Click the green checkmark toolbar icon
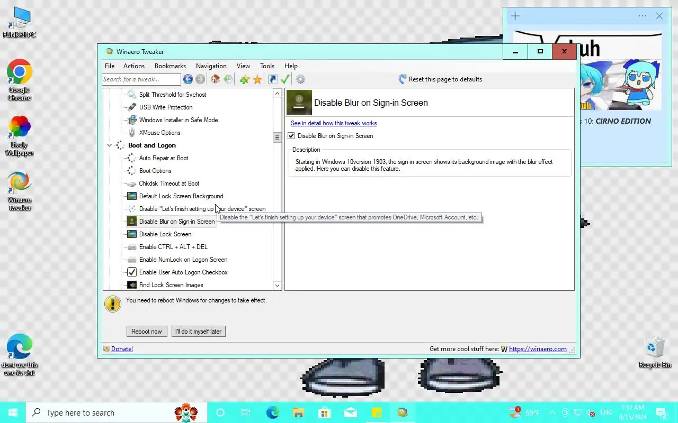The image size is (678, 423). (x=285, y=79)
